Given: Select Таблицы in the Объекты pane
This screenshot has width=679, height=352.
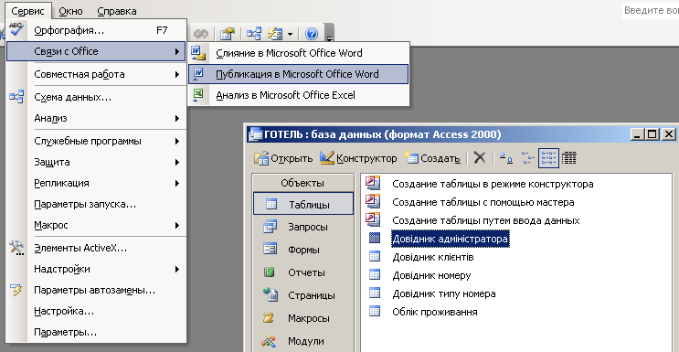Looking at the screenshot, I should (303, 204).
